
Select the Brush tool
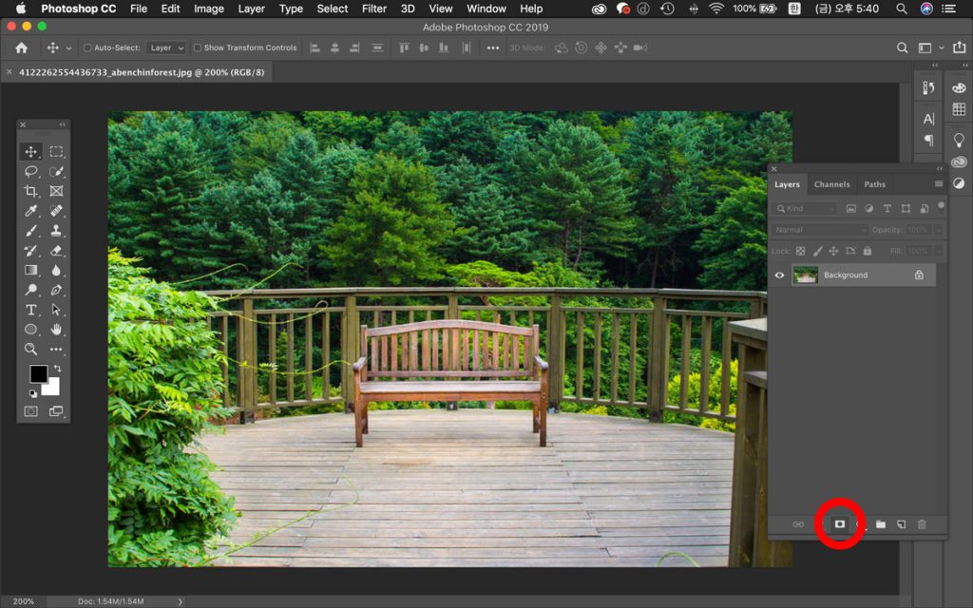pyautogui.click(x=30, y=231)
